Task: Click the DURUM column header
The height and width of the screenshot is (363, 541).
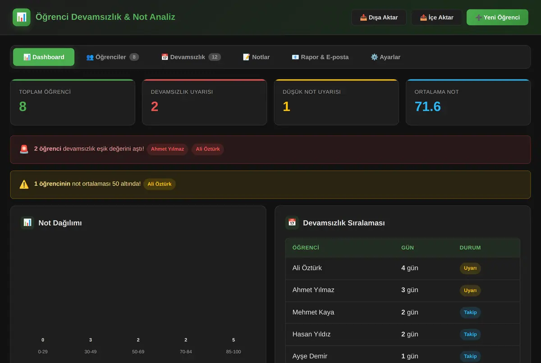Action: point(470,248)
